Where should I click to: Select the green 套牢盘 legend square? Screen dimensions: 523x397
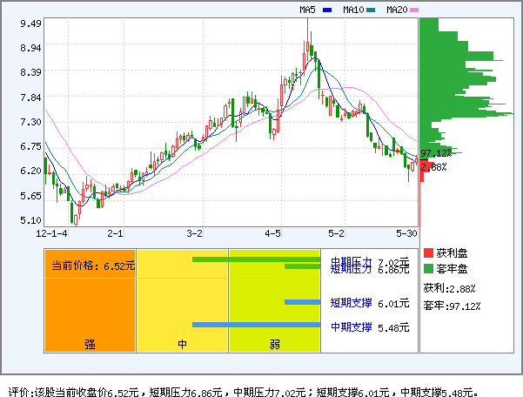[x=428, y=267]
